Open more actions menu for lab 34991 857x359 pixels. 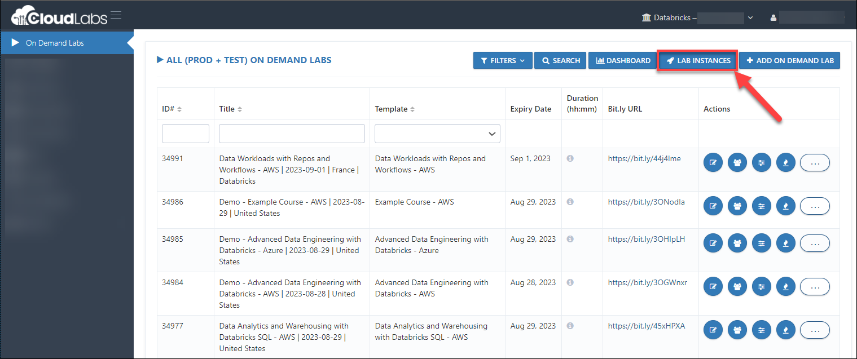[815, 163]
